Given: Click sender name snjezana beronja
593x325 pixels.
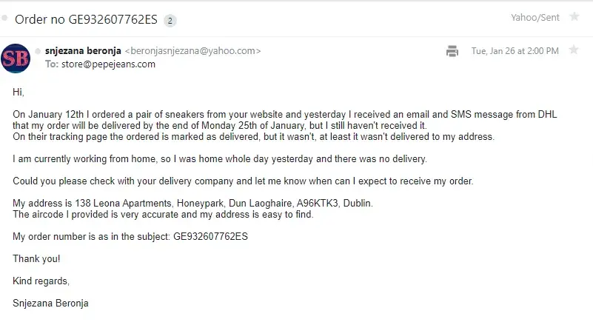Looking at the screenshot, I should pos(83,51).
